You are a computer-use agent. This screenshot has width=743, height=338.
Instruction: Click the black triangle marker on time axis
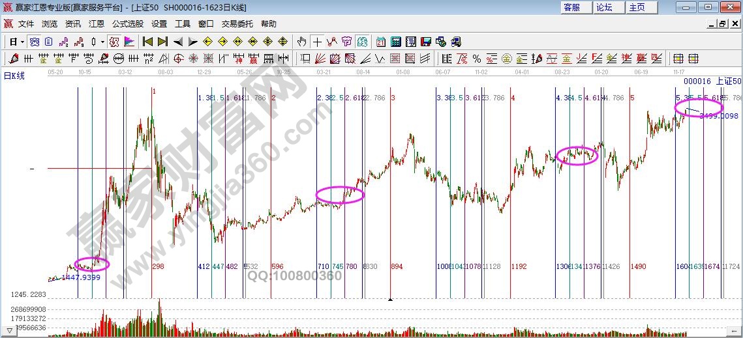pyautogui.click(x=390, y=299)
